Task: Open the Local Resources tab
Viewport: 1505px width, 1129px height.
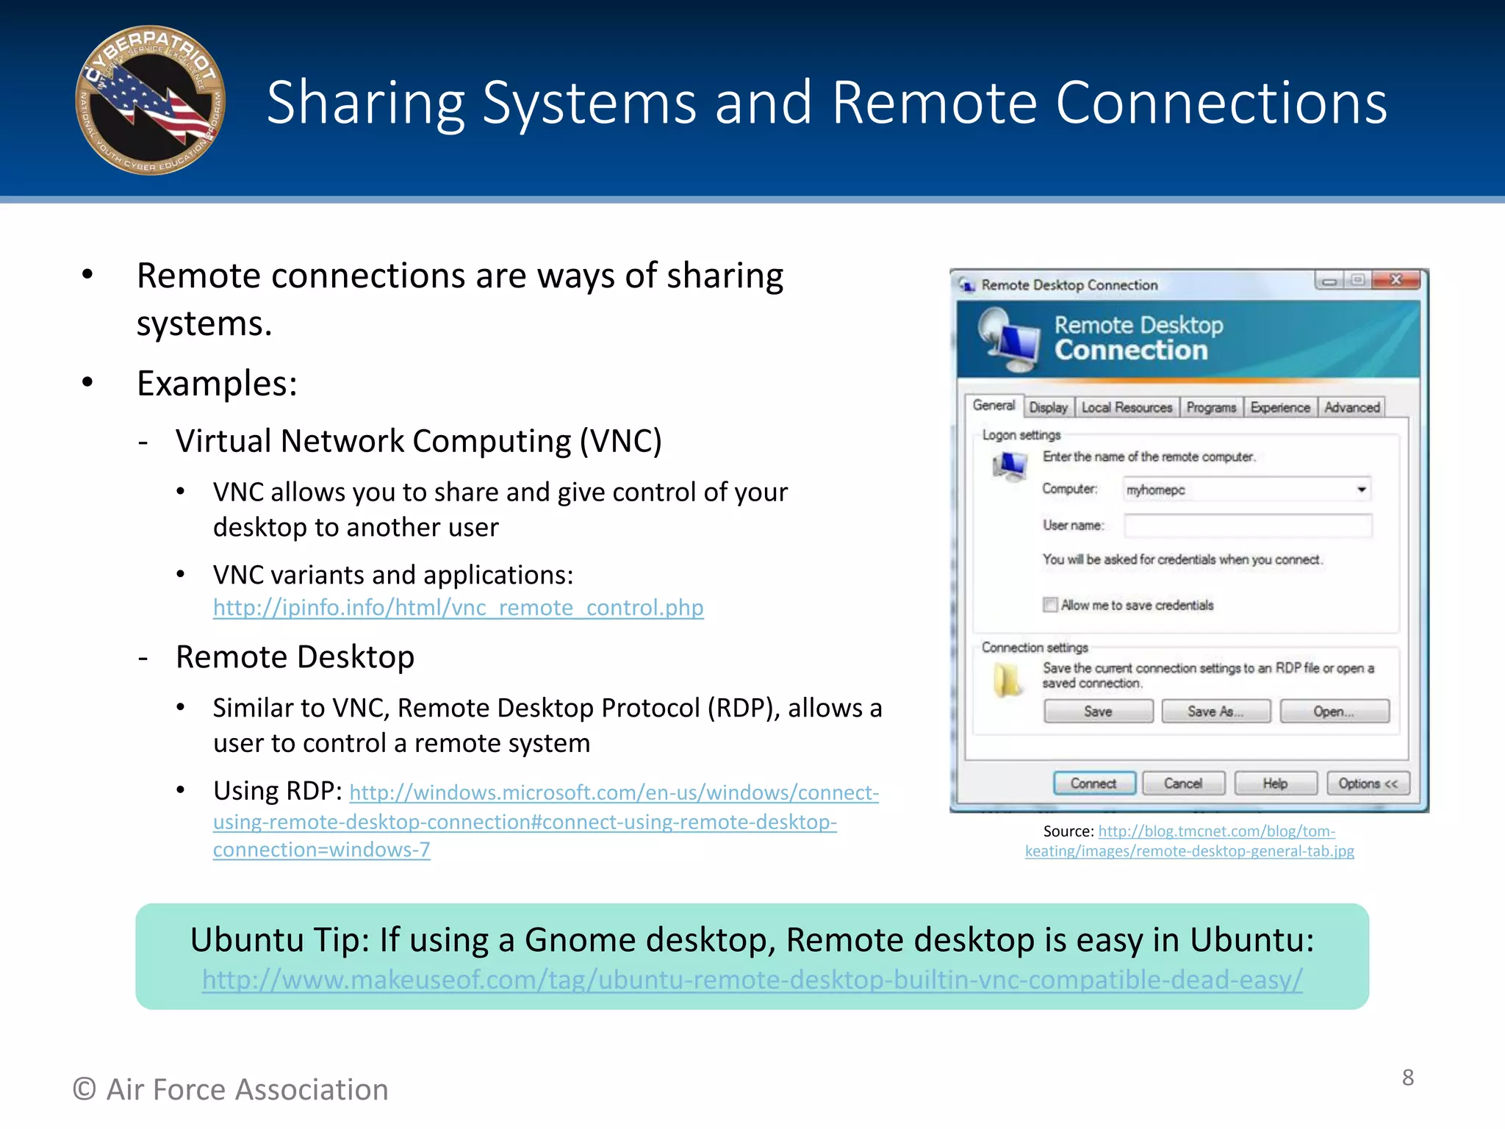Action: [1127, 407]
